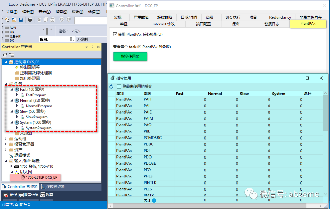Select 1756-L81EP DCS_EP module in tree
Image resolution: width=330 pixels, height=209 pixels.
[39, 177]
